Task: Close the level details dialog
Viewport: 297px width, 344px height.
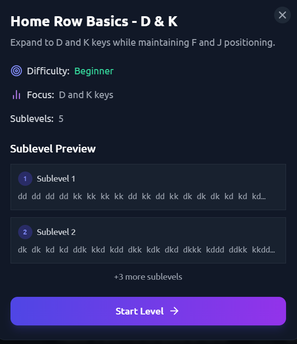Action: [282, 15]
